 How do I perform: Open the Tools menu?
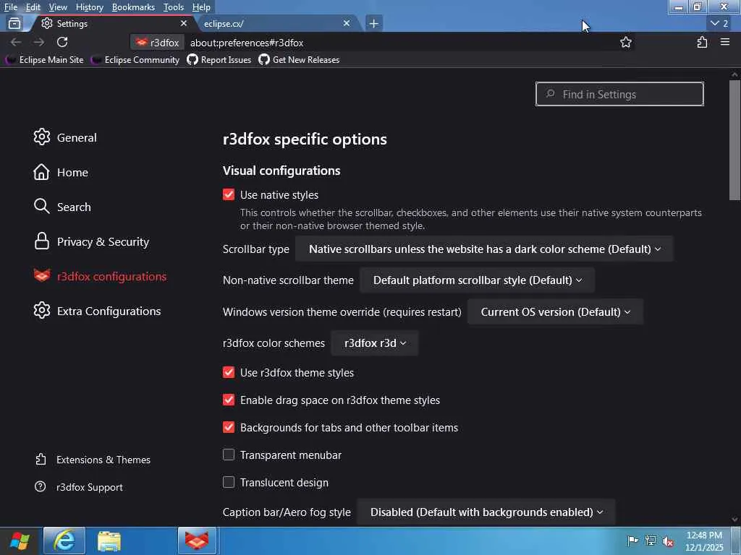[x=174, y=7]
